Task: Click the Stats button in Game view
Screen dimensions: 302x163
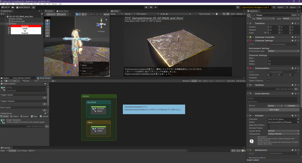Action: pos(233,14)
